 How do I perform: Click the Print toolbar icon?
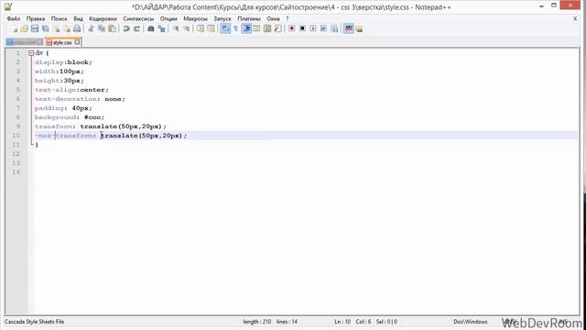coord(77,28)
